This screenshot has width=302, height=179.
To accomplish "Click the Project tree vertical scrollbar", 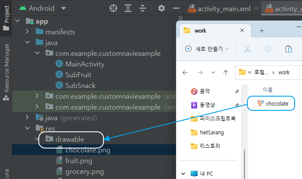I will (x=180, y=18).
